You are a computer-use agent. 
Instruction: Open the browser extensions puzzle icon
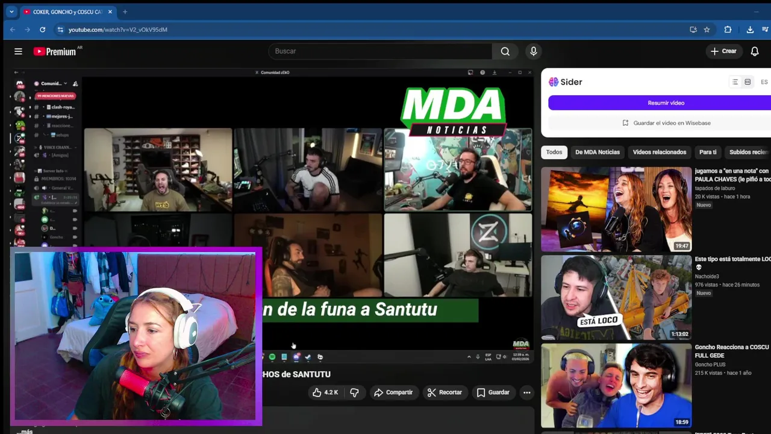click(x=728, y=30)
